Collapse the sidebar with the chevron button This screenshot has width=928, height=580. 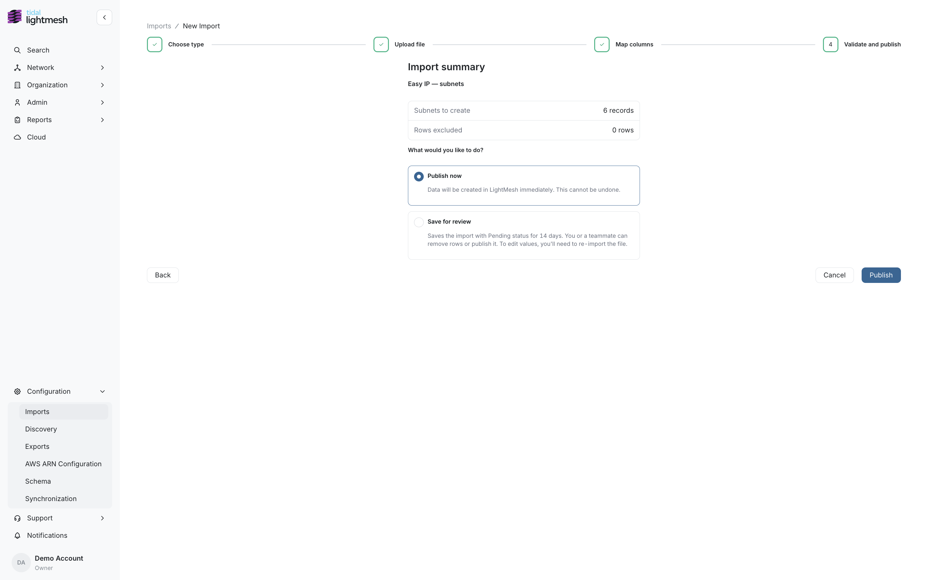(x=104, y=17)
